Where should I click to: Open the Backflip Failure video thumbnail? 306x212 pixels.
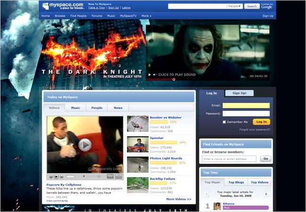click(138, 185)
